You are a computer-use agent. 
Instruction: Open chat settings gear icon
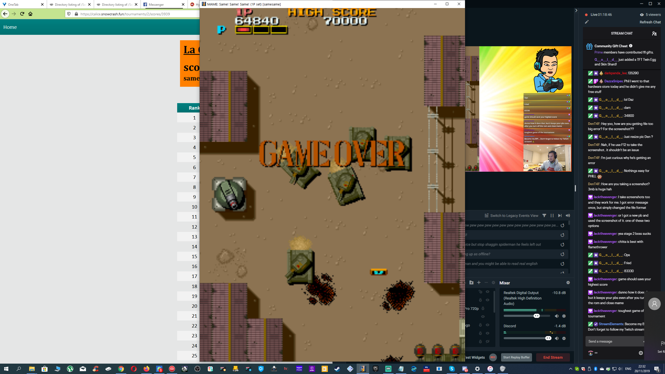[641, 353]
